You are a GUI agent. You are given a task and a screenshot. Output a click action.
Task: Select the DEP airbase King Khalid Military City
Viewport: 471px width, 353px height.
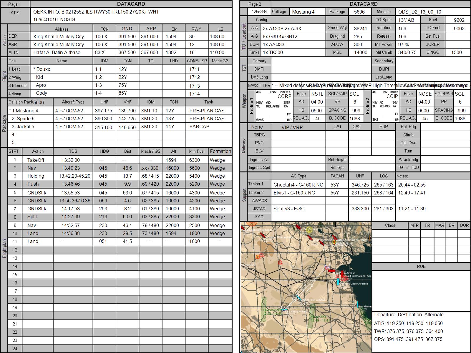[59, 36]
